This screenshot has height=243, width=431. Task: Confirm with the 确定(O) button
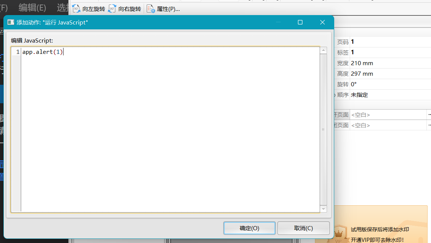[x=249, y=228]
